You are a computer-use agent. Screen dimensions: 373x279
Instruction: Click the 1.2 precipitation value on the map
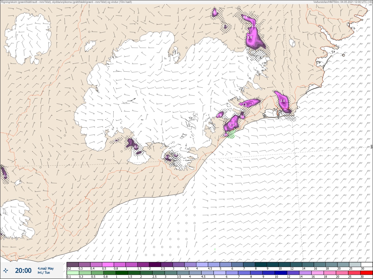(219, 116)
